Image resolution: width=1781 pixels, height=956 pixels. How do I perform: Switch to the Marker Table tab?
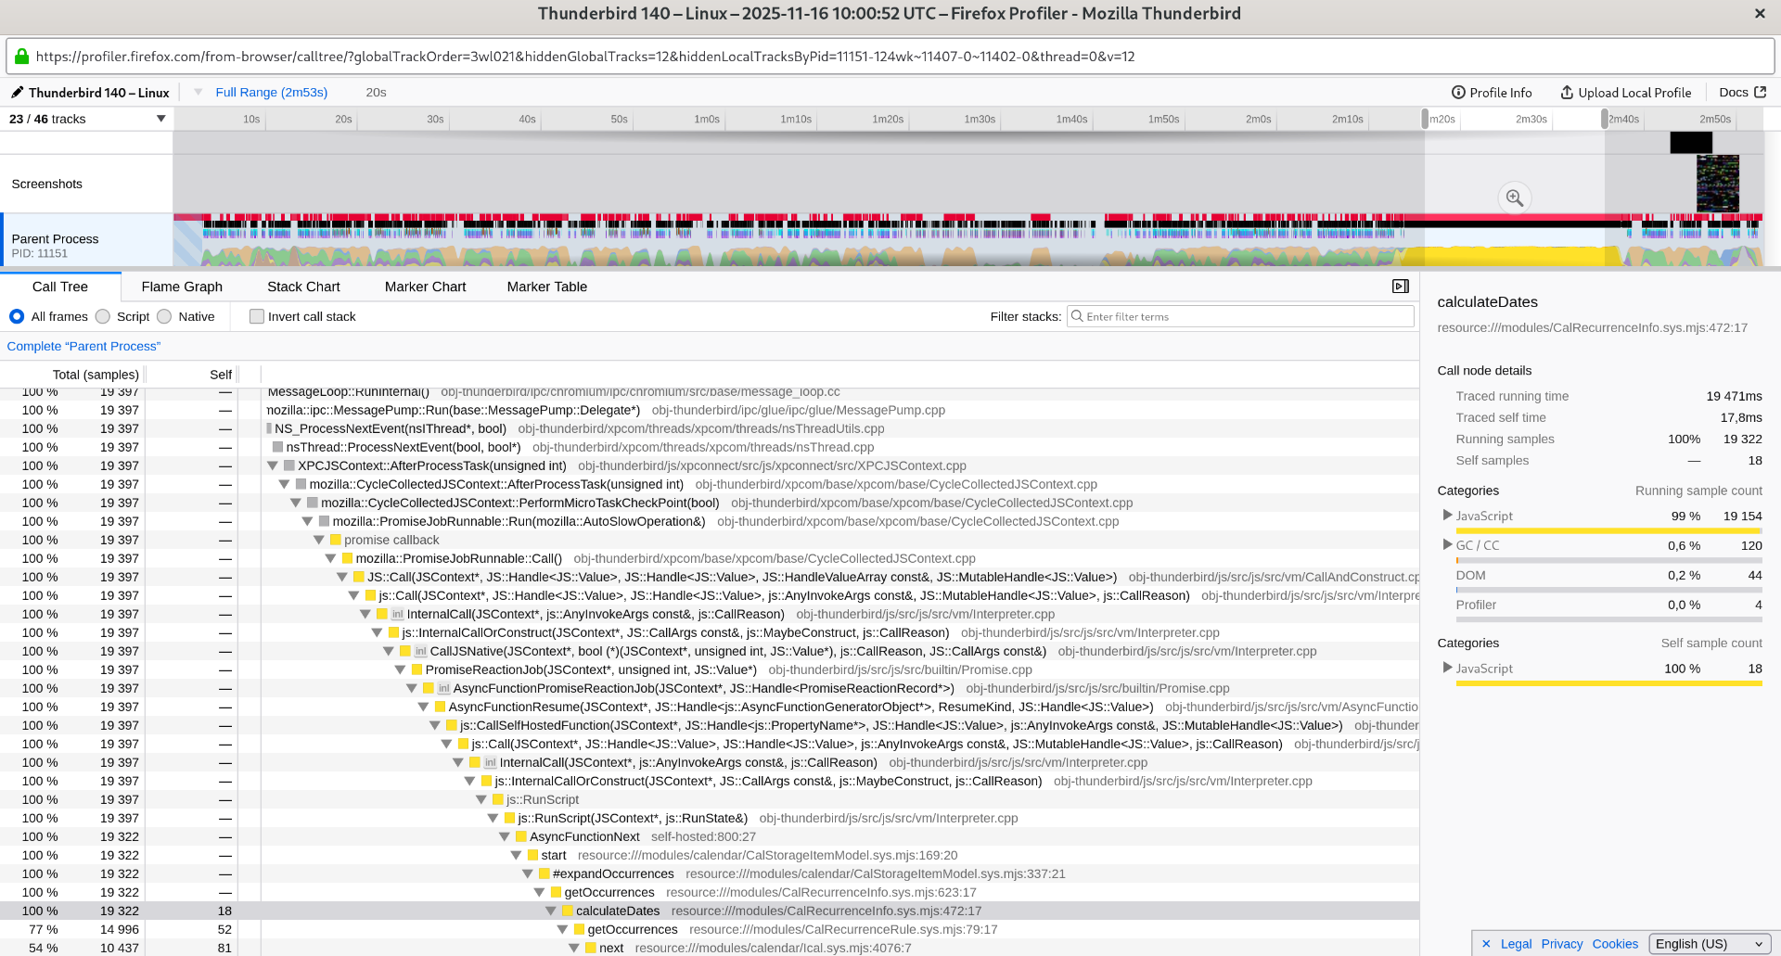click(546, 287)
